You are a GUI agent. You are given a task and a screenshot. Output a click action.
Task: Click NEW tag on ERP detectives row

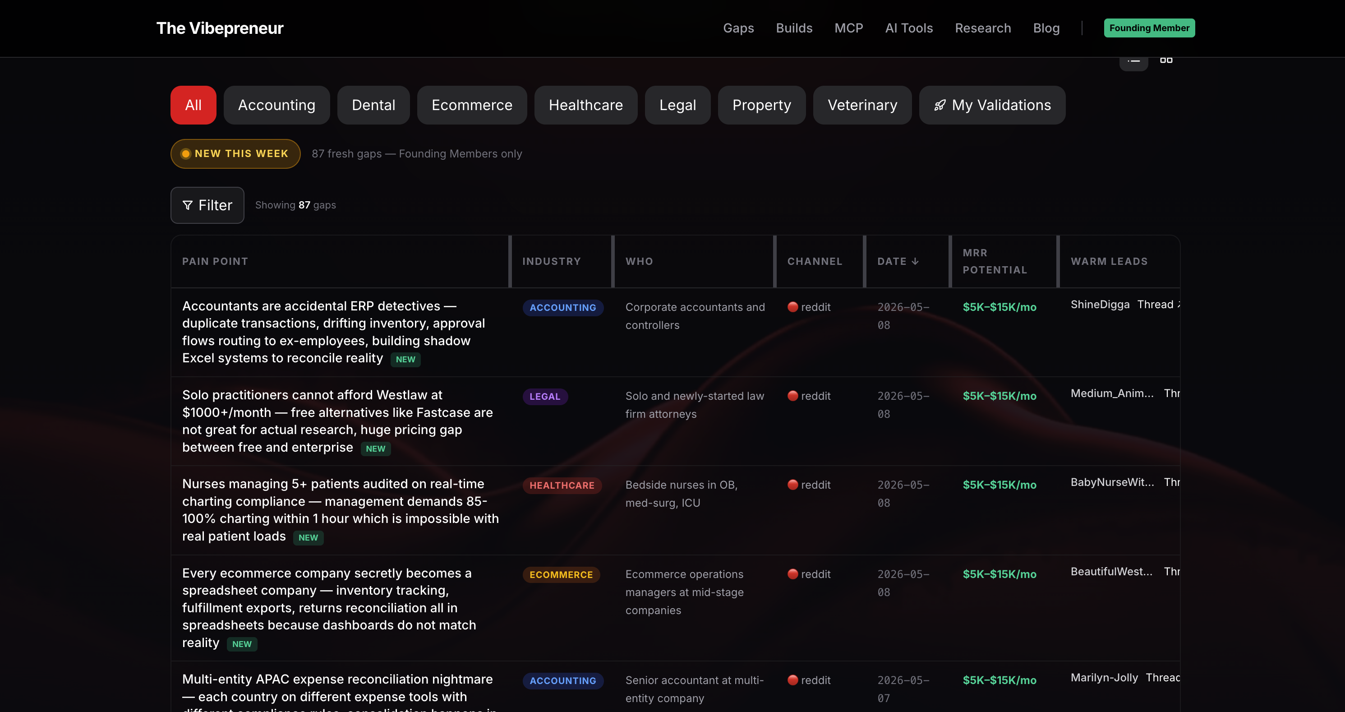pyautogui.click(x=405, y=360)
